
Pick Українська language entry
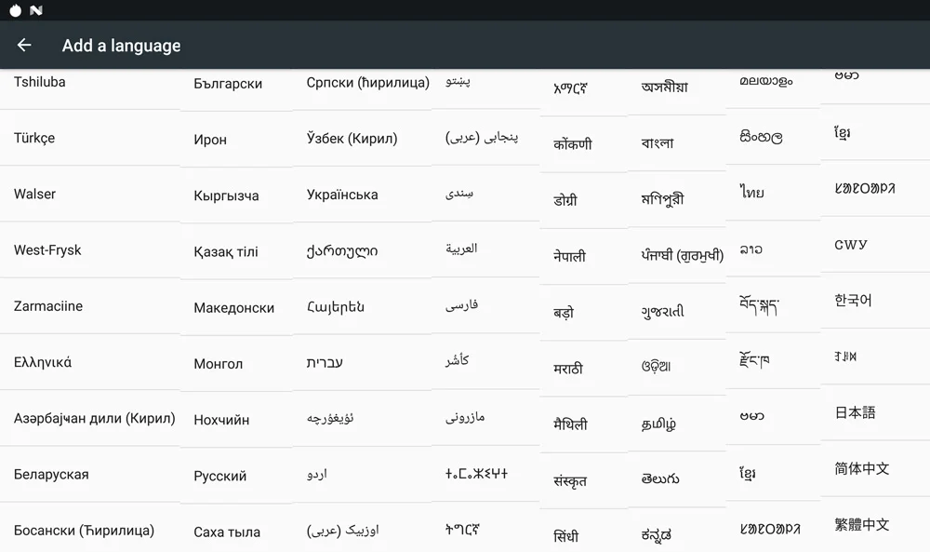tap(342, 195)
